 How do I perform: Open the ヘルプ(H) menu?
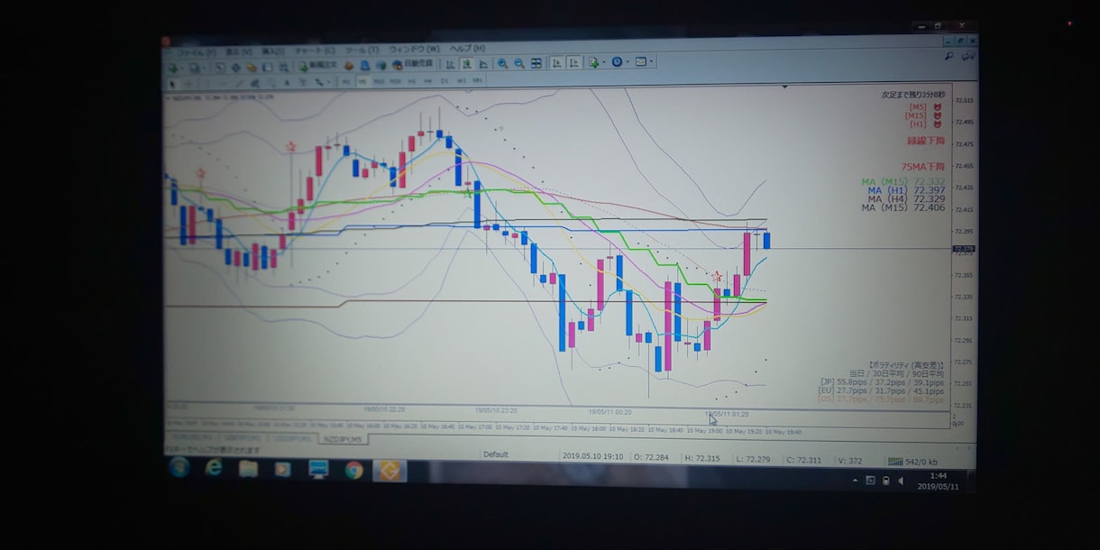coord(468,49)
